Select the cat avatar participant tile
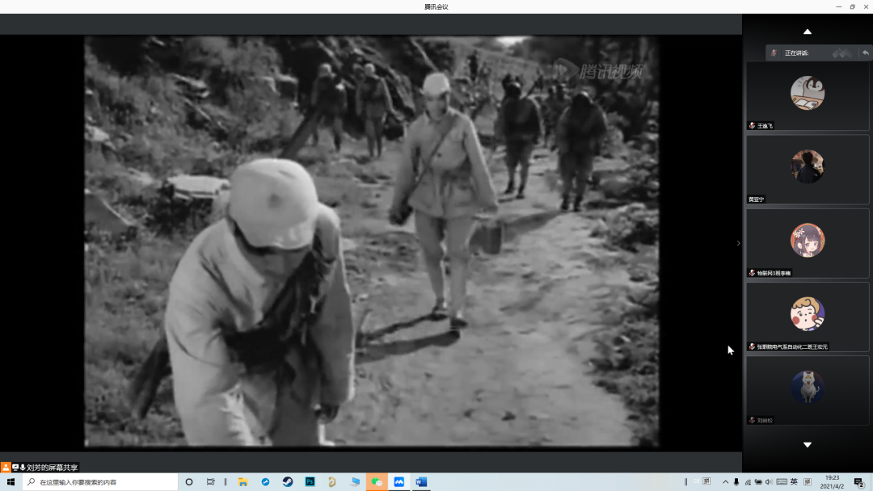 [x=808, y=391]
